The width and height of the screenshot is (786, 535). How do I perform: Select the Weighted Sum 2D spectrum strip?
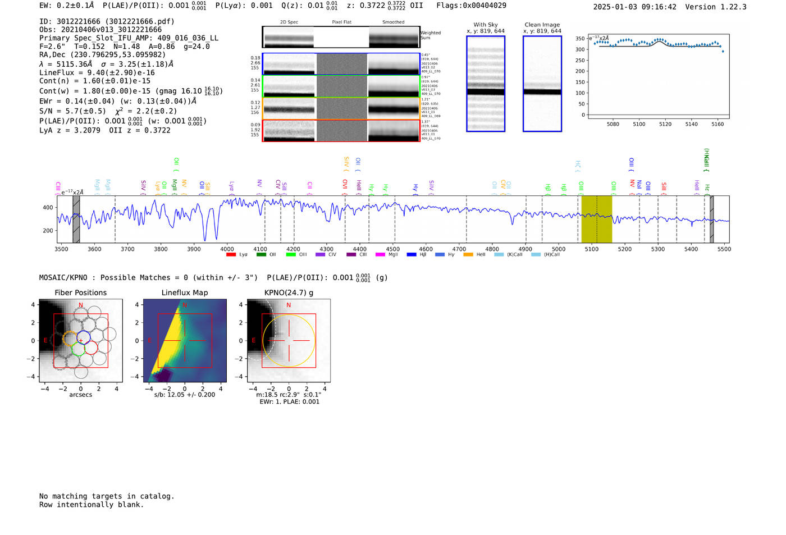(341, 37)
